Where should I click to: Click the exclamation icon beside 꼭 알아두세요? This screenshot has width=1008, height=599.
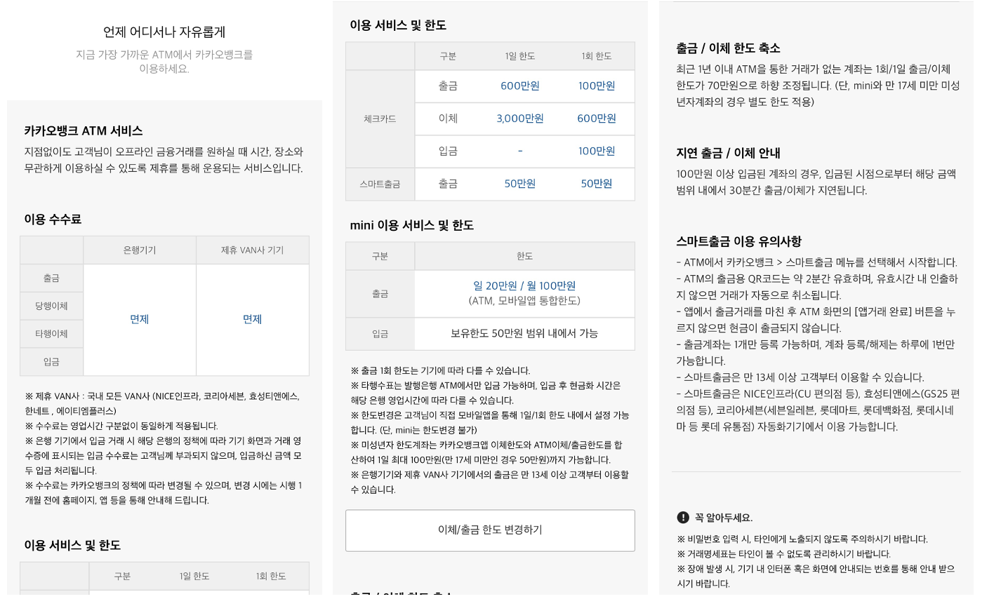[683, 518]
